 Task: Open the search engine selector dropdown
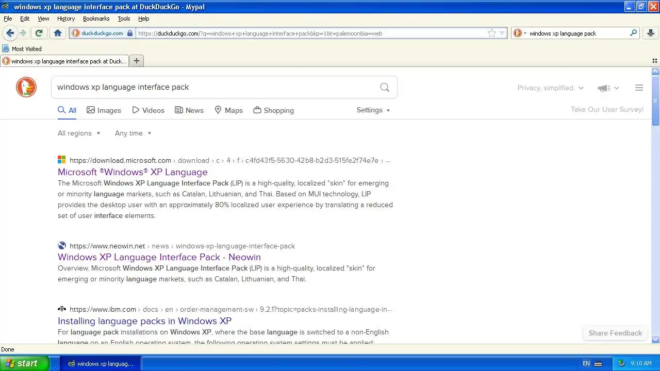[520, 33]
